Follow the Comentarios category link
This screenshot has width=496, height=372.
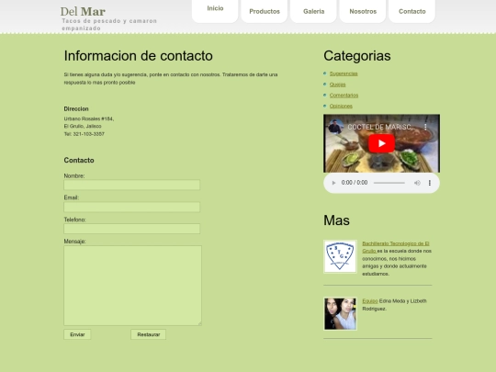click(x=344, y=96)
